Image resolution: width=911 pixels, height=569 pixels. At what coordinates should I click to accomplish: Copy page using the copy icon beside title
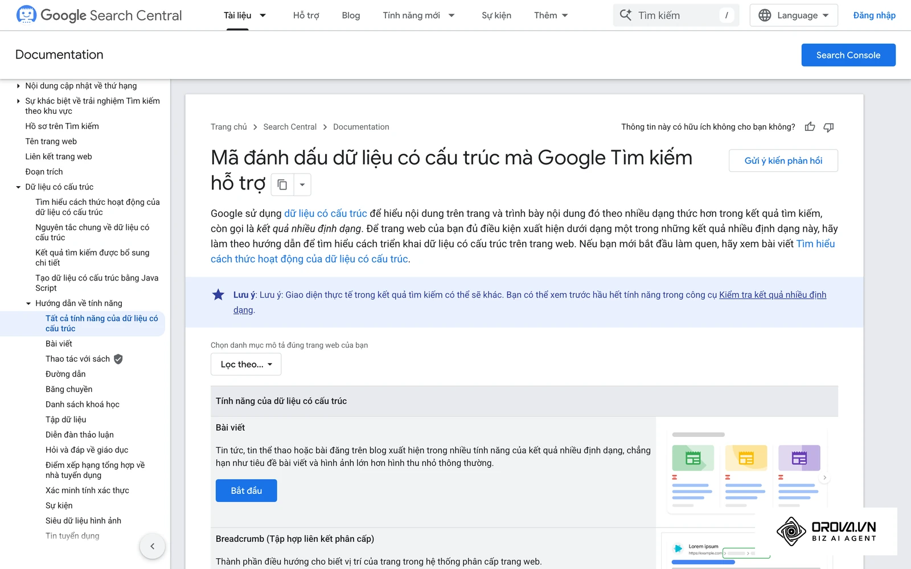[282, 184]
